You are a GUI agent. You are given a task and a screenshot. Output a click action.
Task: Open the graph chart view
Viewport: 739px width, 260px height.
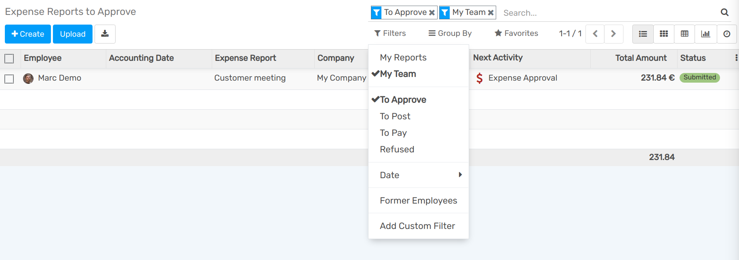click(705, 34)
